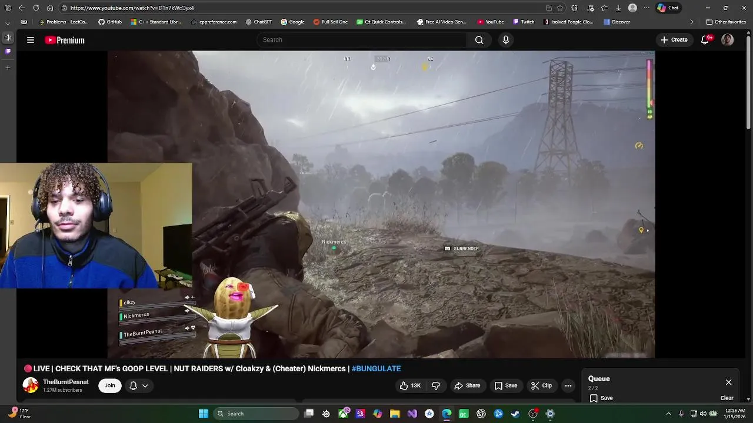Open TheBurntPeanut channel name link
Screen dimensions: 753x423
point(66,382)
